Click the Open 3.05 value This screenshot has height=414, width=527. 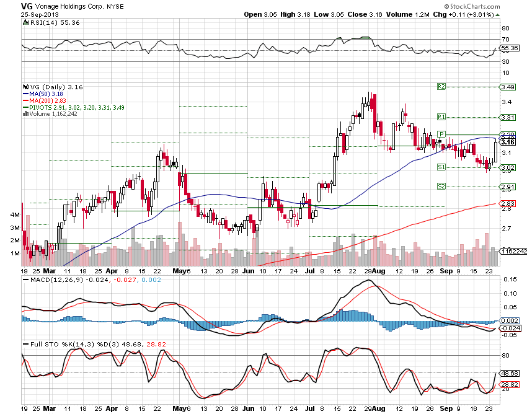point(260,14)
